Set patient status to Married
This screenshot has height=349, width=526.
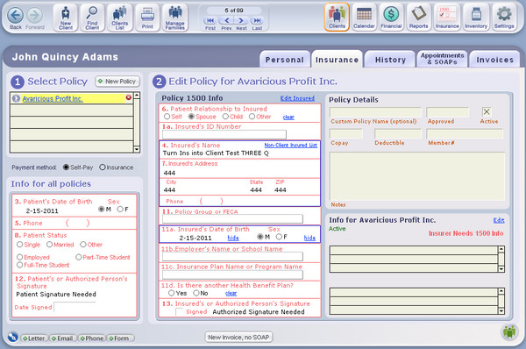[x=50, y=245]
